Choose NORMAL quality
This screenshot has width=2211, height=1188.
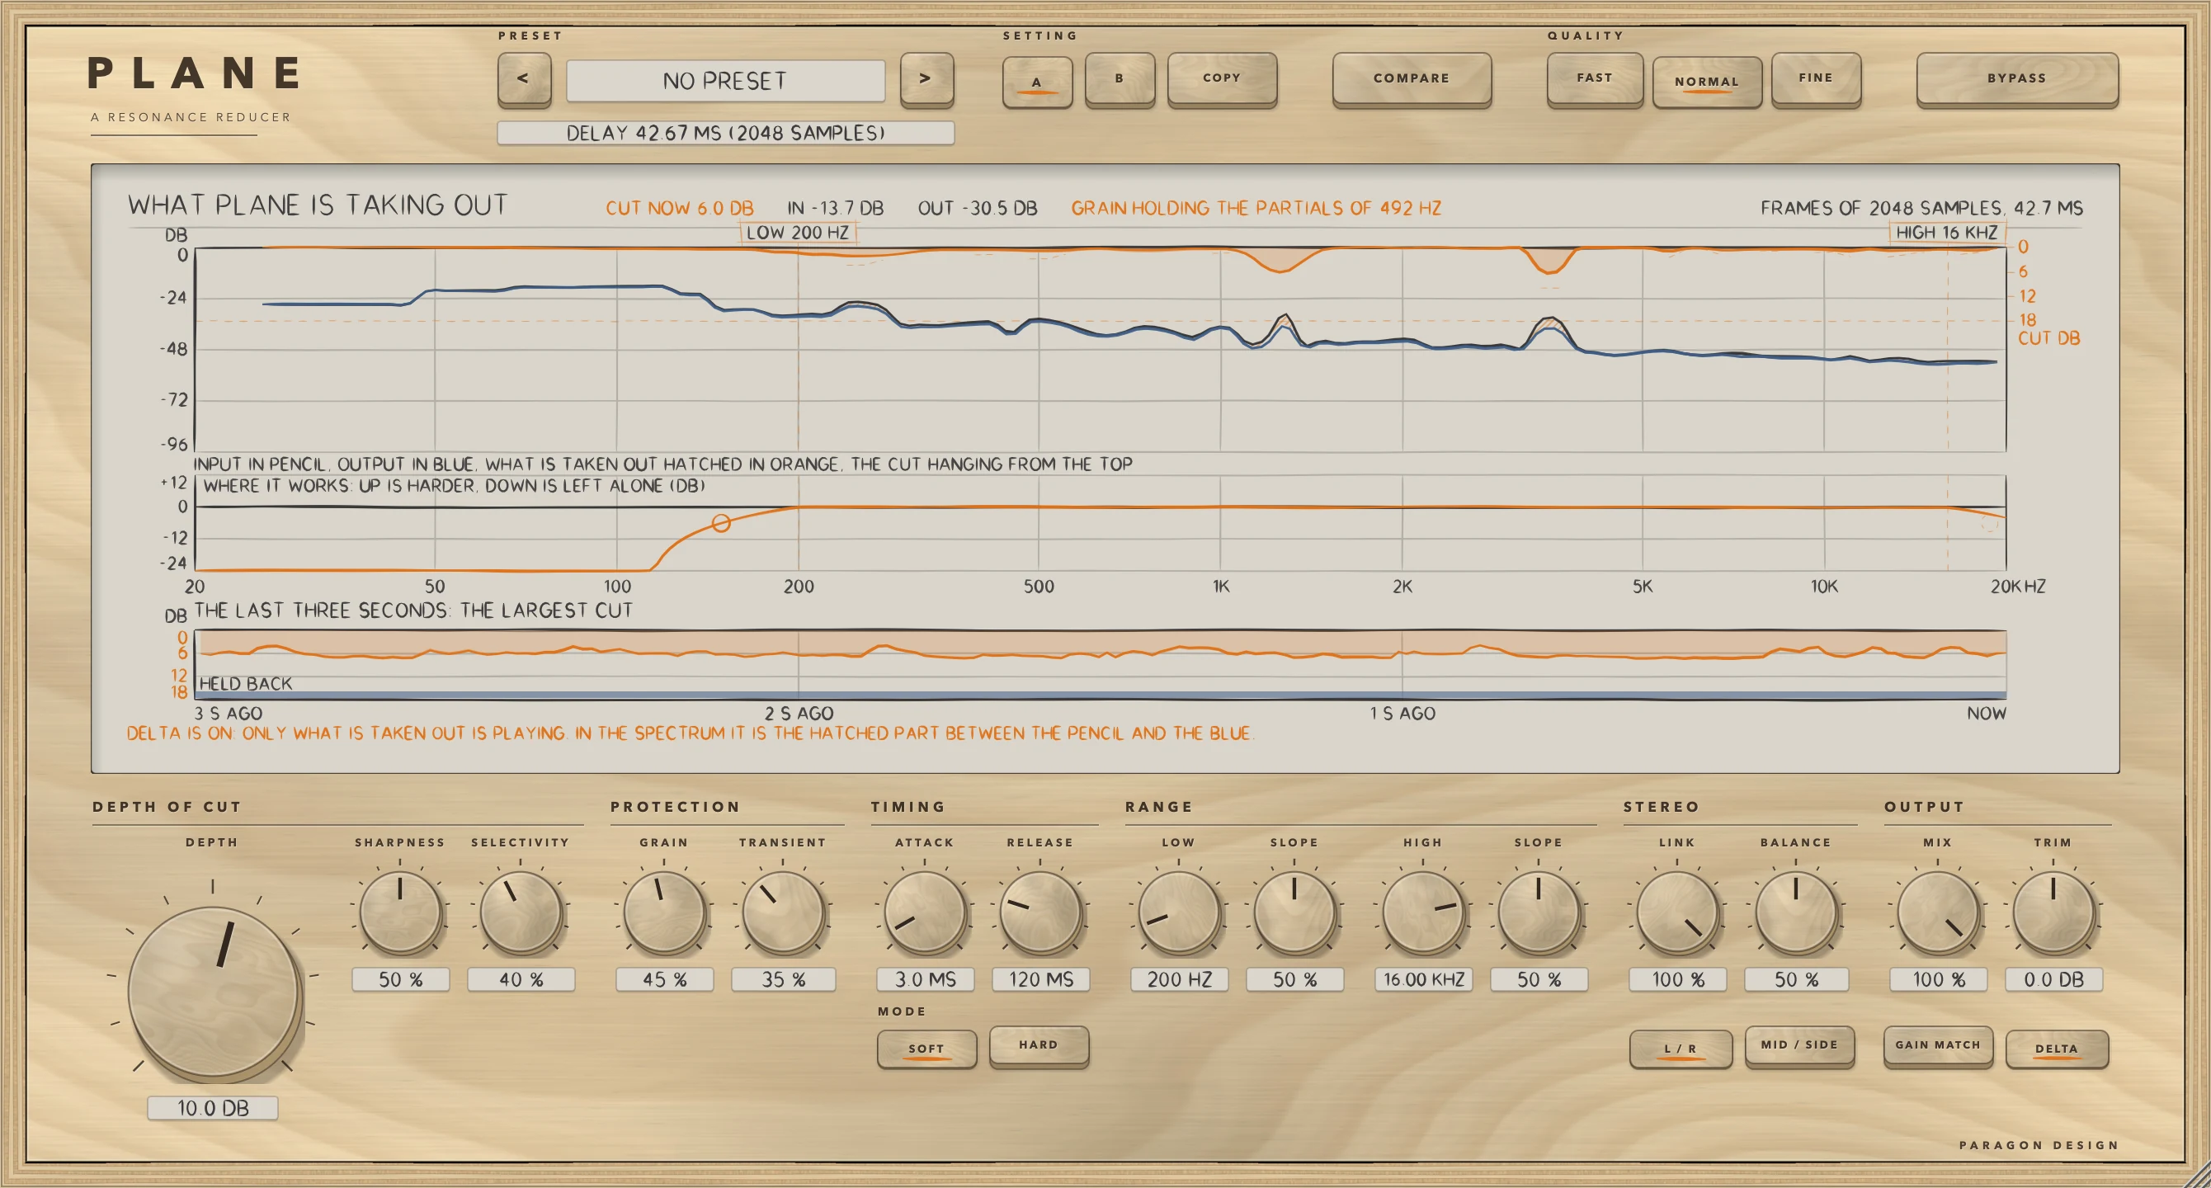coord(1706,82)
